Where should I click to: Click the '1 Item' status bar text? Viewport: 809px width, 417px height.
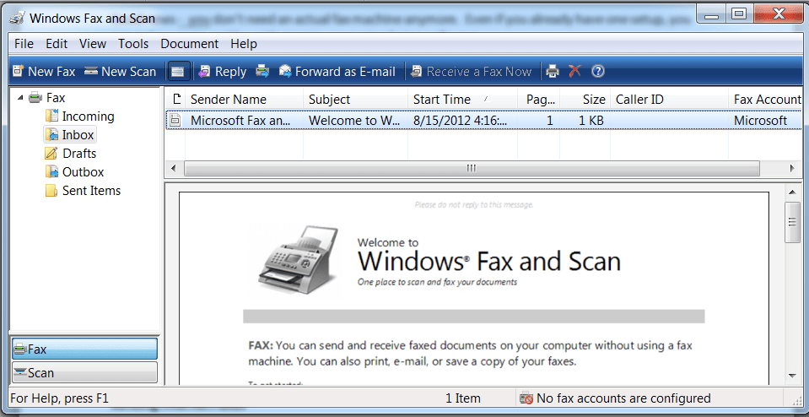(x=463, y=398)
